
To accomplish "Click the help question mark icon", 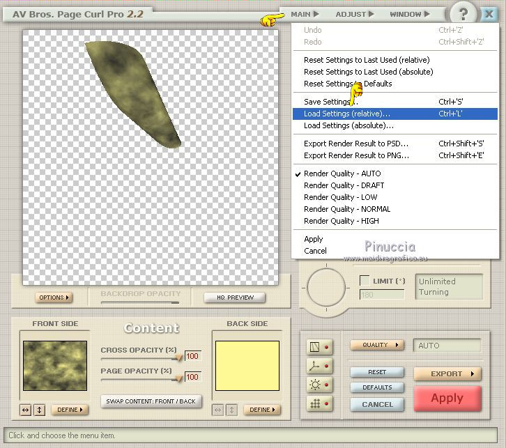I will 464,13.
